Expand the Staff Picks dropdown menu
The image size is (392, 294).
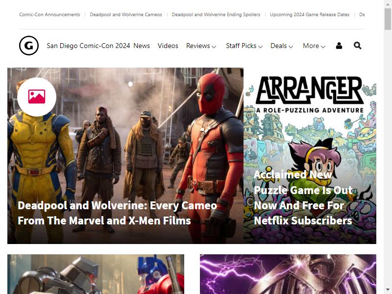[x=244, y=46]
